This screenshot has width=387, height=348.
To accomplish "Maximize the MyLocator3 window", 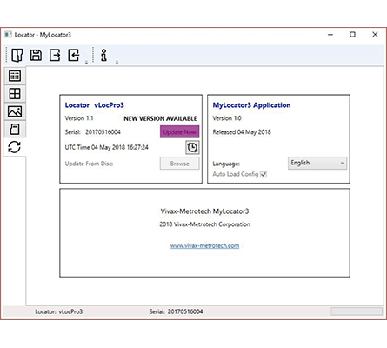I will point(352,35).
